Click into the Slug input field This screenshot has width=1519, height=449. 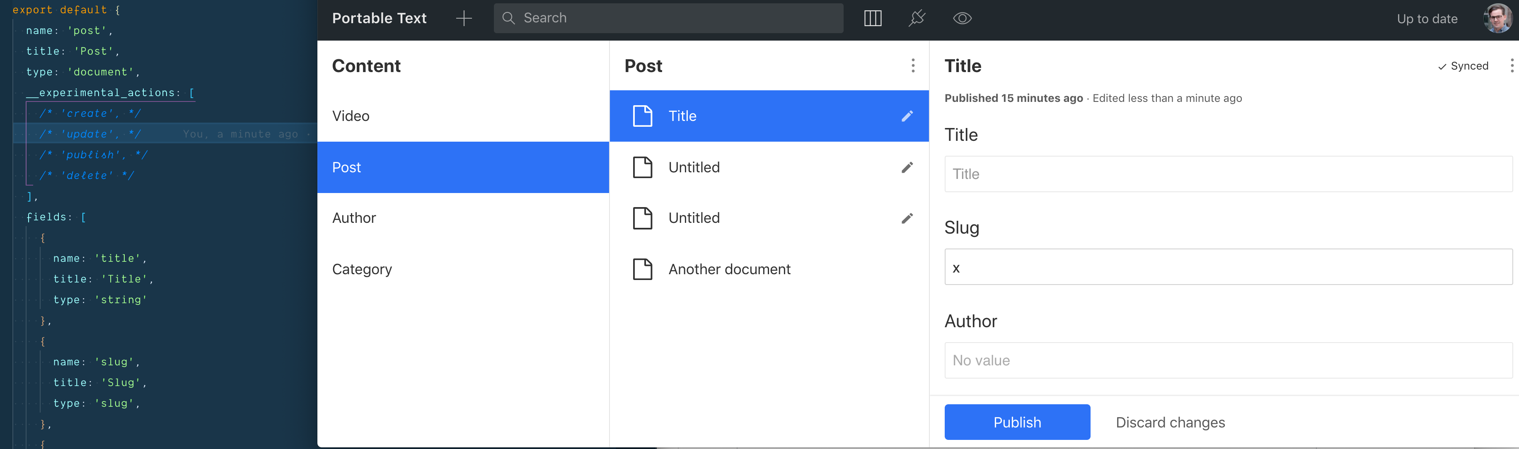[x=1228, y=267]
